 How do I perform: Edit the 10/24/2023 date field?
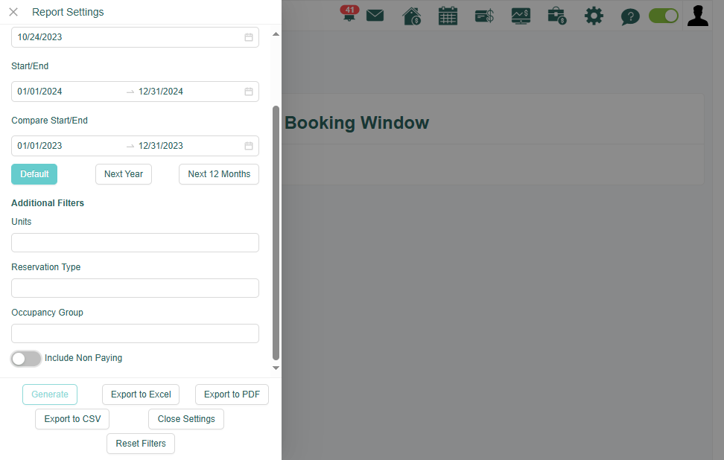tap(135, 37)
